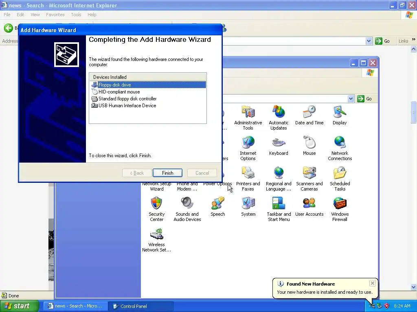
Task: Open Keyboard settings icon
Action: [x=279, y=145]
